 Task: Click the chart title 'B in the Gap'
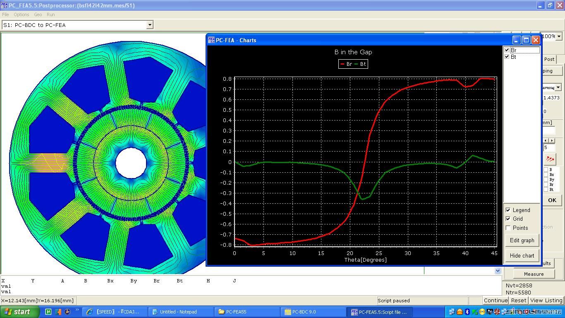pyautogui.click(x=353, y=52)
